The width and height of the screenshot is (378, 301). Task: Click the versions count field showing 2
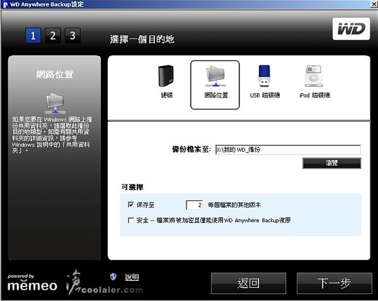click(194, 205)
